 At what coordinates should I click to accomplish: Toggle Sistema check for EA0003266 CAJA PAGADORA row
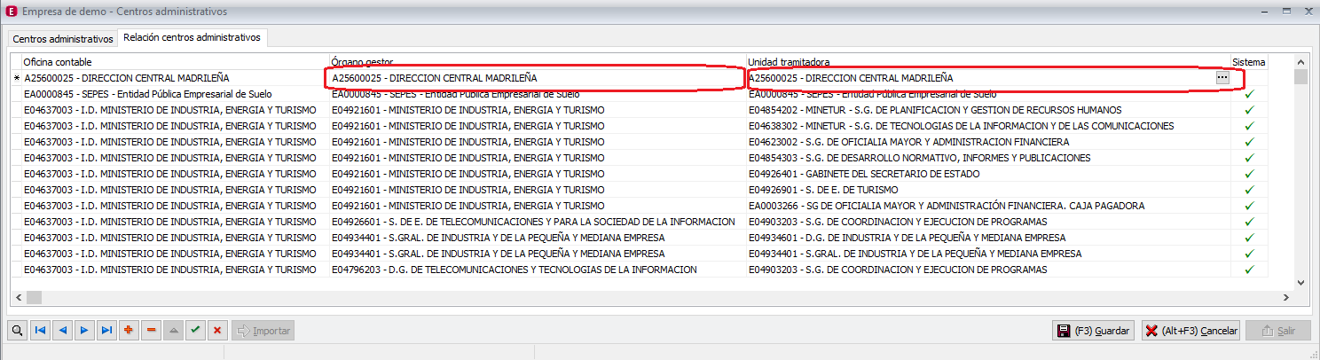[1249, 206]
